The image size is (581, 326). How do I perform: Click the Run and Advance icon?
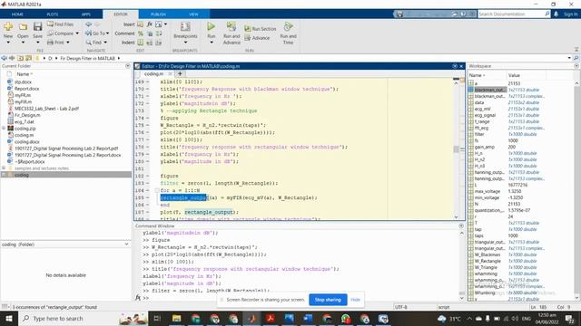point(231,26)
